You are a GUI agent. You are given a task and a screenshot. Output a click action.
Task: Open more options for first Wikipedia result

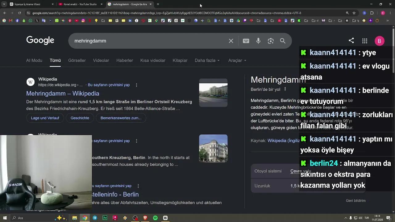point(136,85)
